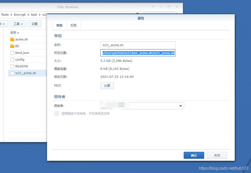This screenshot has height=173, width=251.
Task: Switch to the 权限 tab
Action: [73, 25]
